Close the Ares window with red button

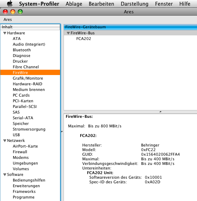tap(5, 12)
